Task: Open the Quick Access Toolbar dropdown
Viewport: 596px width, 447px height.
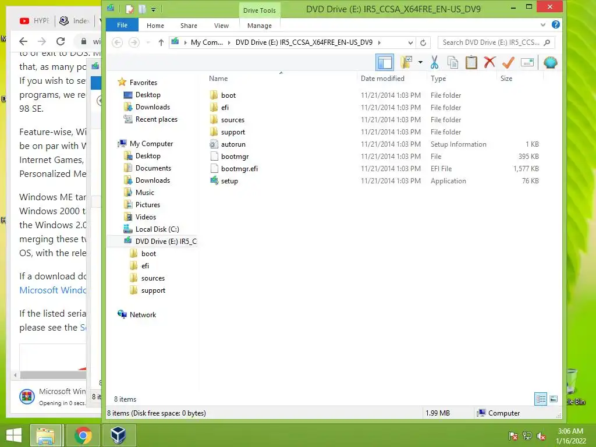Action: [153, 9]
